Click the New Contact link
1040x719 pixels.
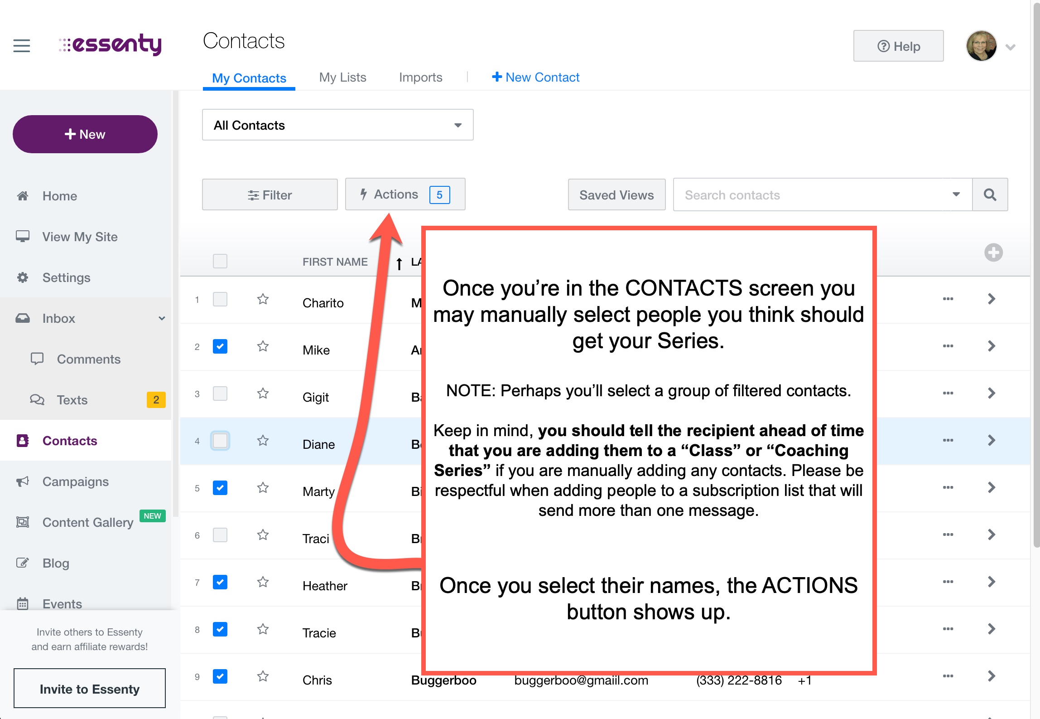(535, 78)
